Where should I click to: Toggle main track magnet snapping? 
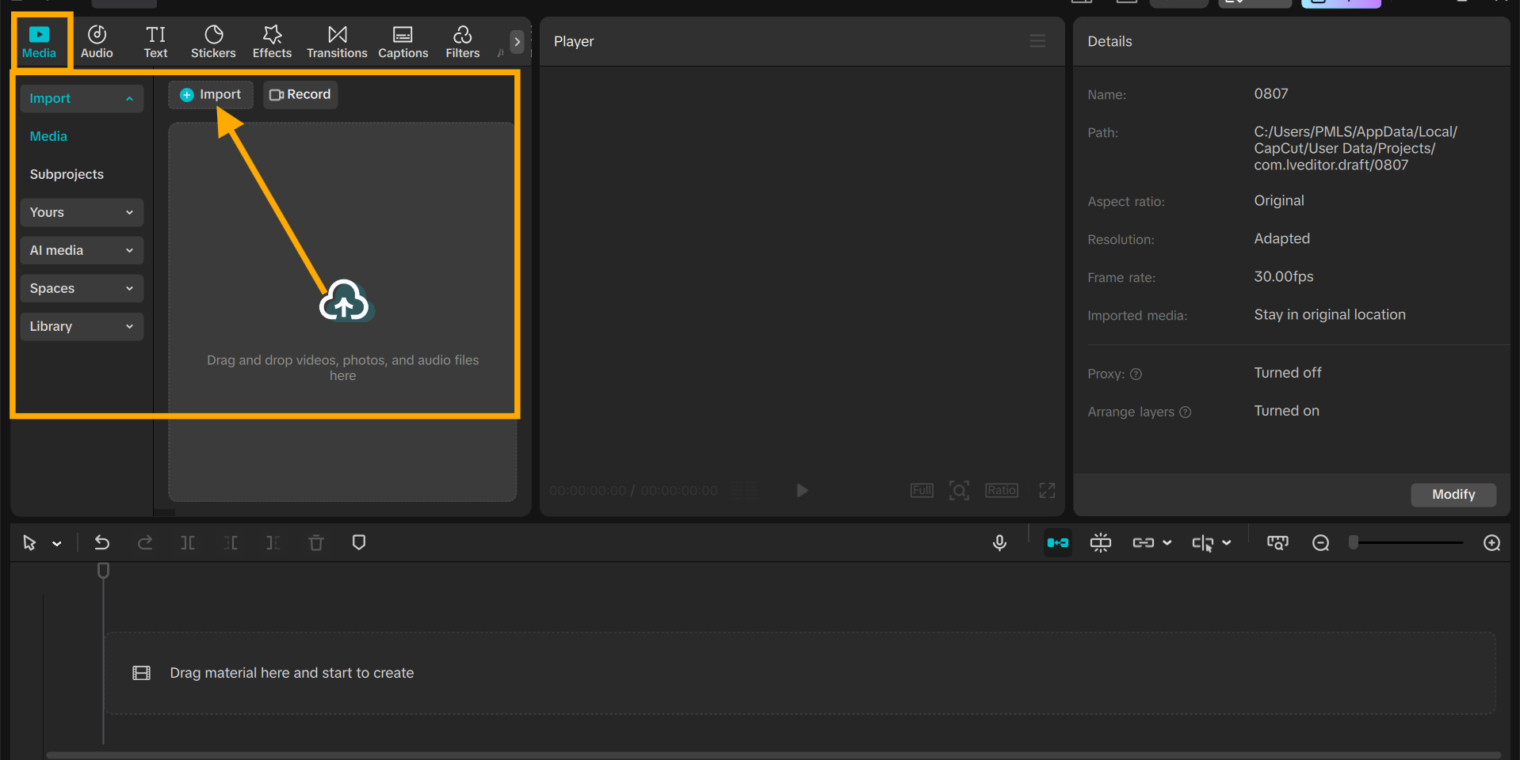[1058, 542]
